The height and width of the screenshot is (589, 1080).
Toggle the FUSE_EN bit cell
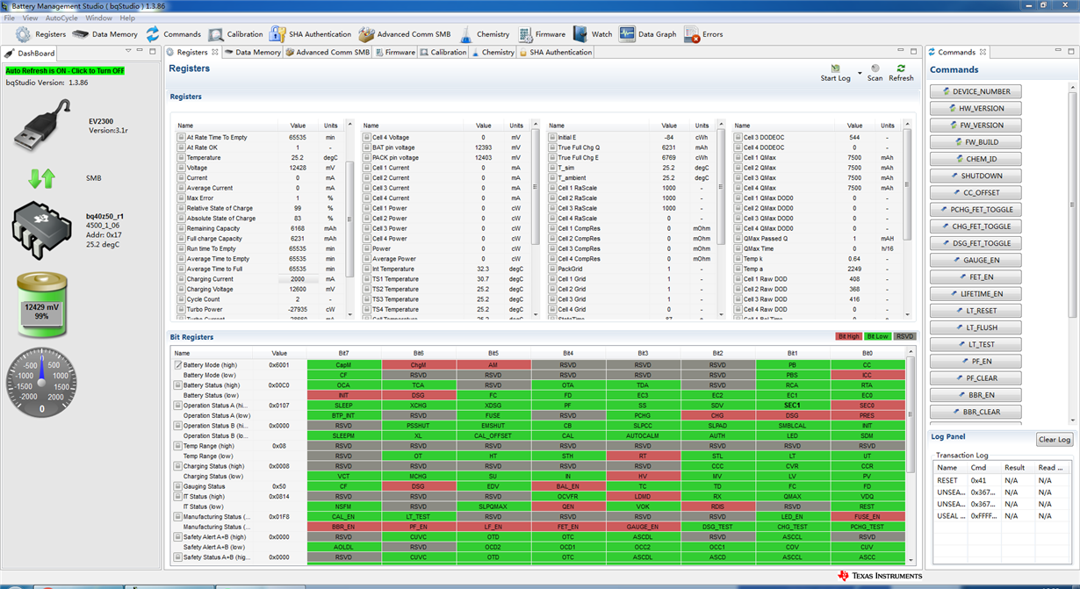click(867, 517)
